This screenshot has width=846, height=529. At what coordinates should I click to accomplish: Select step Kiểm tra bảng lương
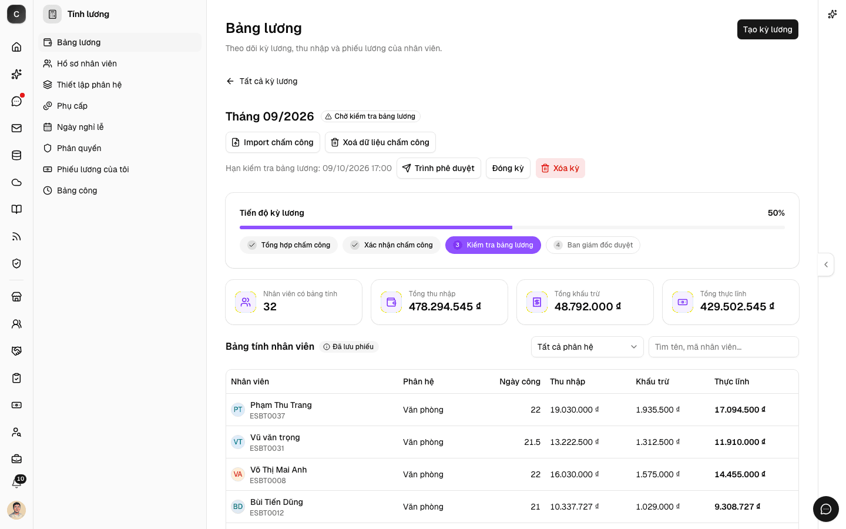[x=493, y=245]
